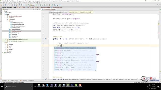Open the Task View icon on taskbar
161x90 pixels.
click(x=35, y=87)
